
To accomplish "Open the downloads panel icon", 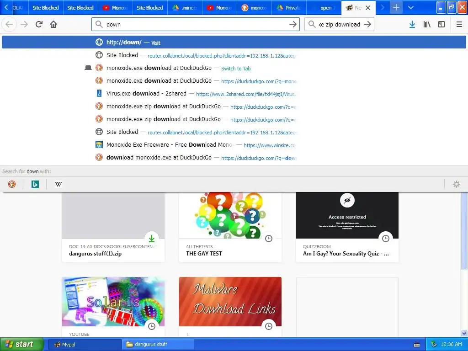I will click(412, 24).
